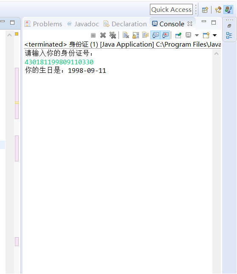This screenshot has width=237, height=274.
Task: Minimize the Console view panel
Action: [x=204, y=22]
